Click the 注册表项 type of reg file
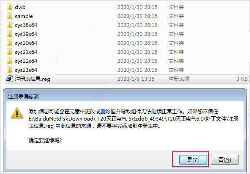This screenshot has width=250, height=174. click(x=179, y=79)
